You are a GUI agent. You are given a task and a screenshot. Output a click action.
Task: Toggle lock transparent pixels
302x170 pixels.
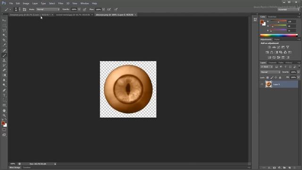tap(268, 77)
